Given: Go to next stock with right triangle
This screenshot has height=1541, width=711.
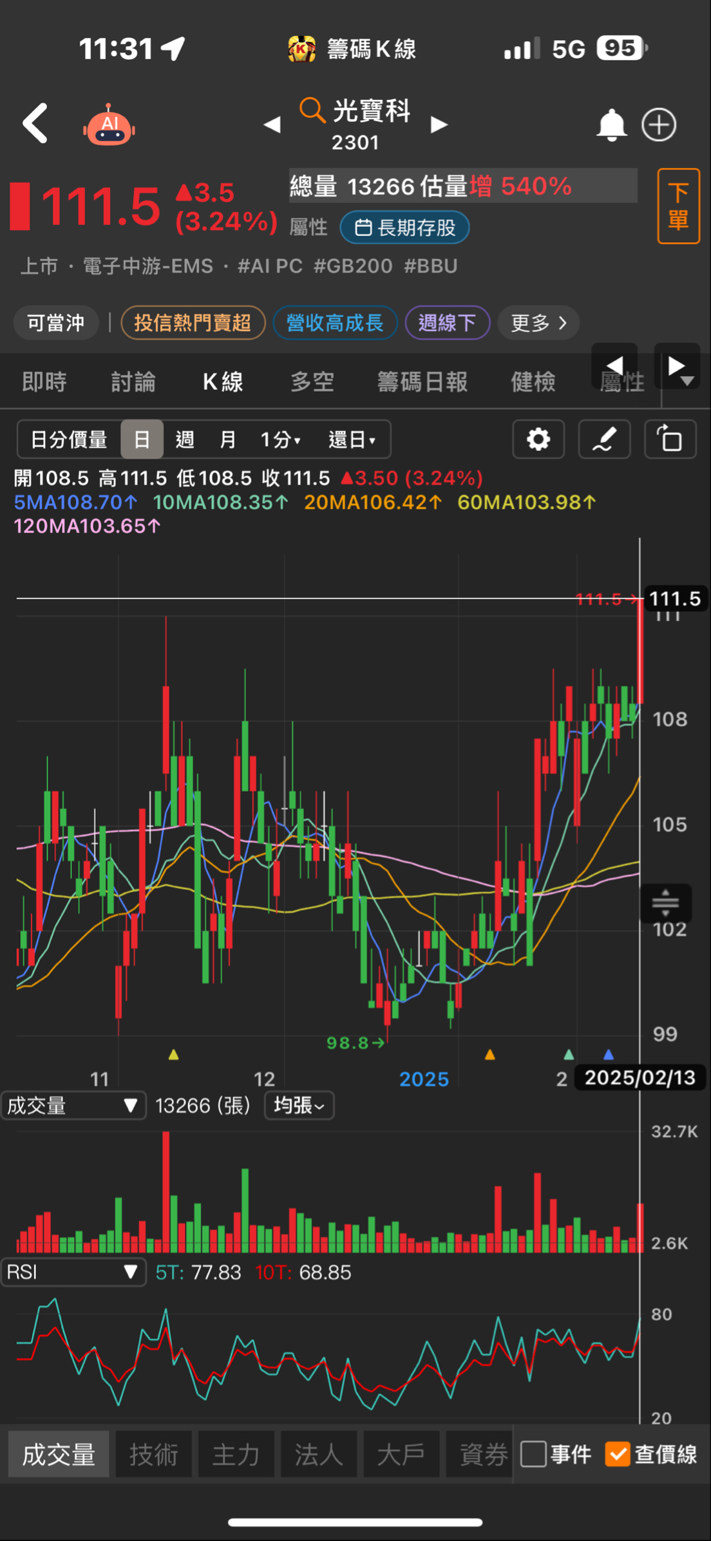Looking at the screenshot, I should pos(439,124).
